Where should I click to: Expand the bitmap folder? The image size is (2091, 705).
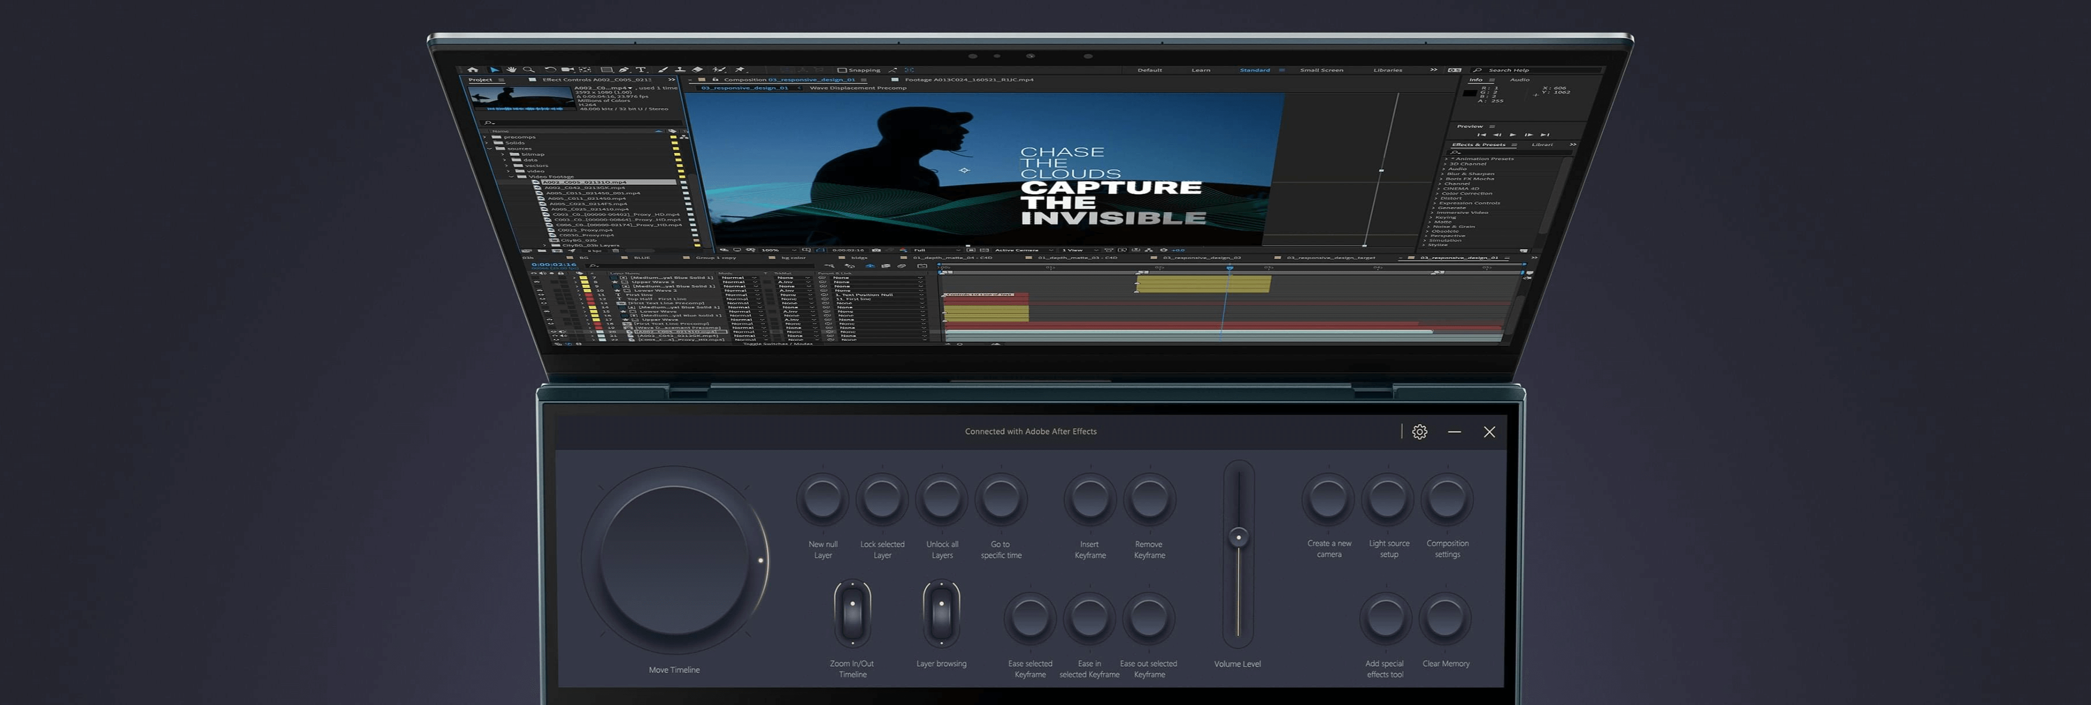(503, 154)
